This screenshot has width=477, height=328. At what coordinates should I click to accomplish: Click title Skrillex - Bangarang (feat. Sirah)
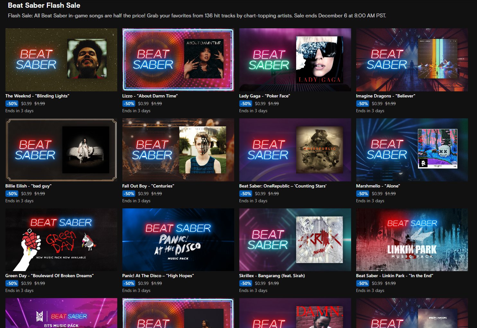(272, 276)
